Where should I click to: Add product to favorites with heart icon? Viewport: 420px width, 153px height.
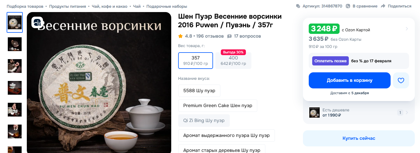point(401,80)
